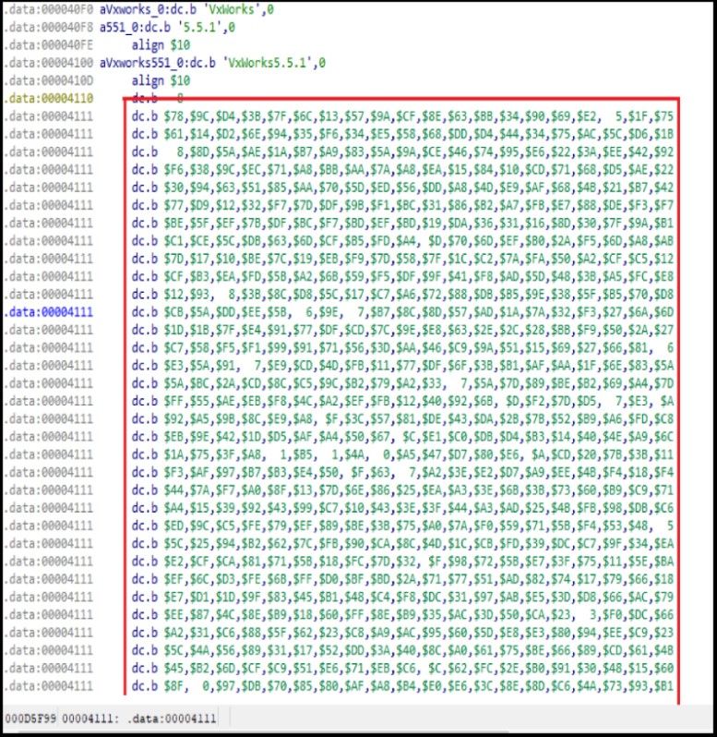Screen dimensions: 717x737
Task: Click the data line beginning $7D,$17,$10
Action: tap(402, 259)
